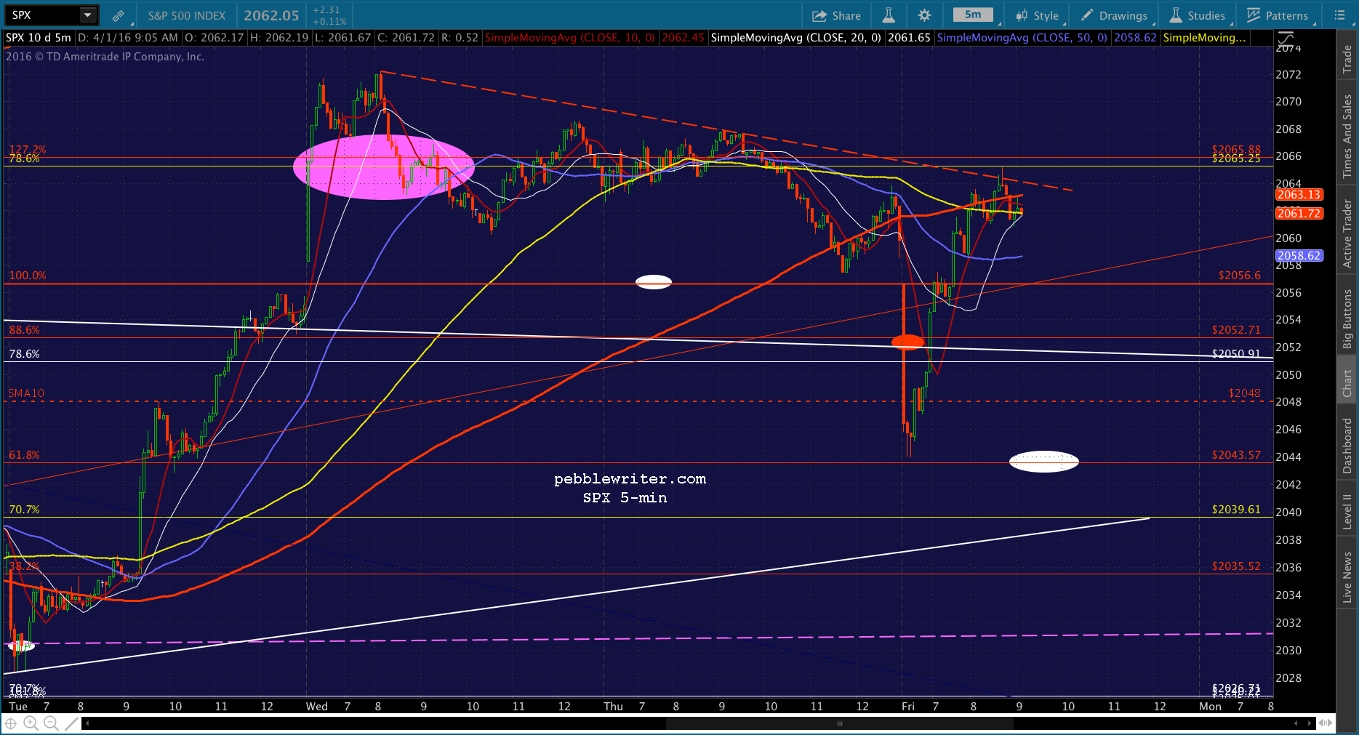Click the 2058.62 price bubble on axis
Viewport: 1359px width, 735px height.
tap(1299, 256)
